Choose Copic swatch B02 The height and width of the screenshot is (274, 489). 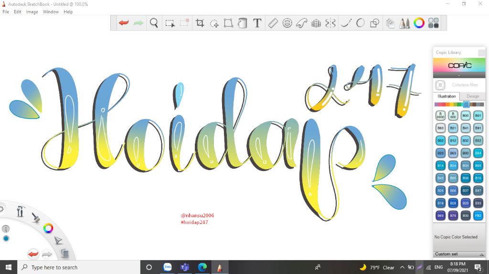[x=440, y=141]
